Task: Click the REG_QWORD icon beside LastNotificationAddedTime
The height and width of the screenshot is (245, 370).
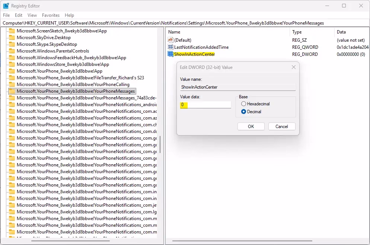Action: [x=170, y=47]
